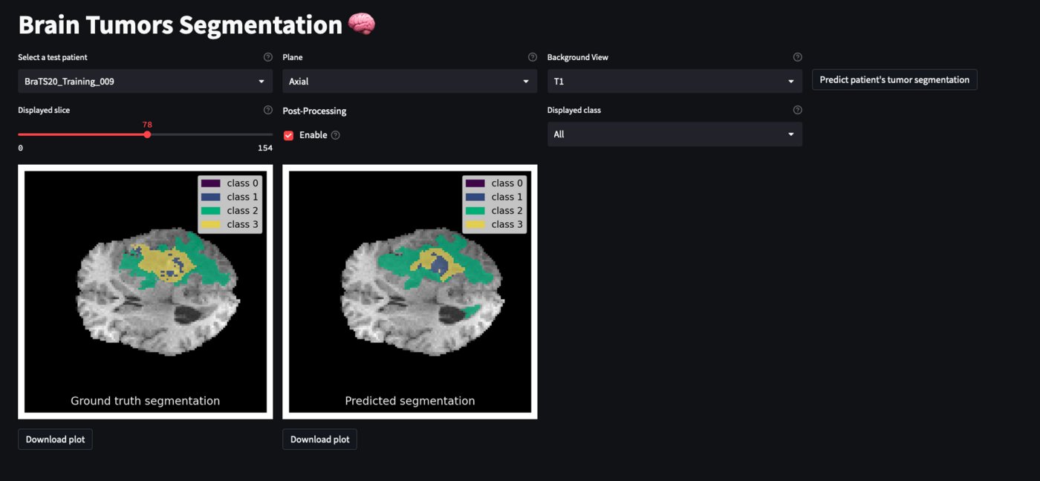Click the Displayed class help icon

pyautogui.click(x=797, y=110)
